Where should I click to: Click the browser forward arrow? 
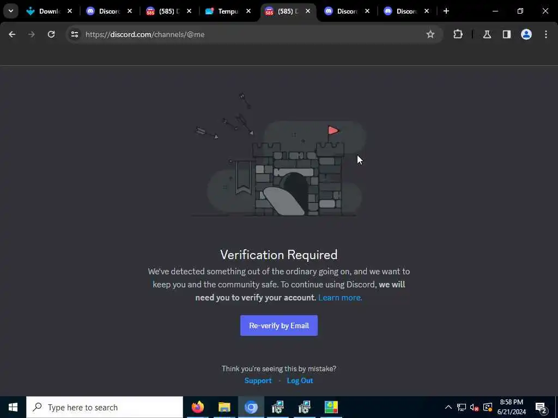31,34
